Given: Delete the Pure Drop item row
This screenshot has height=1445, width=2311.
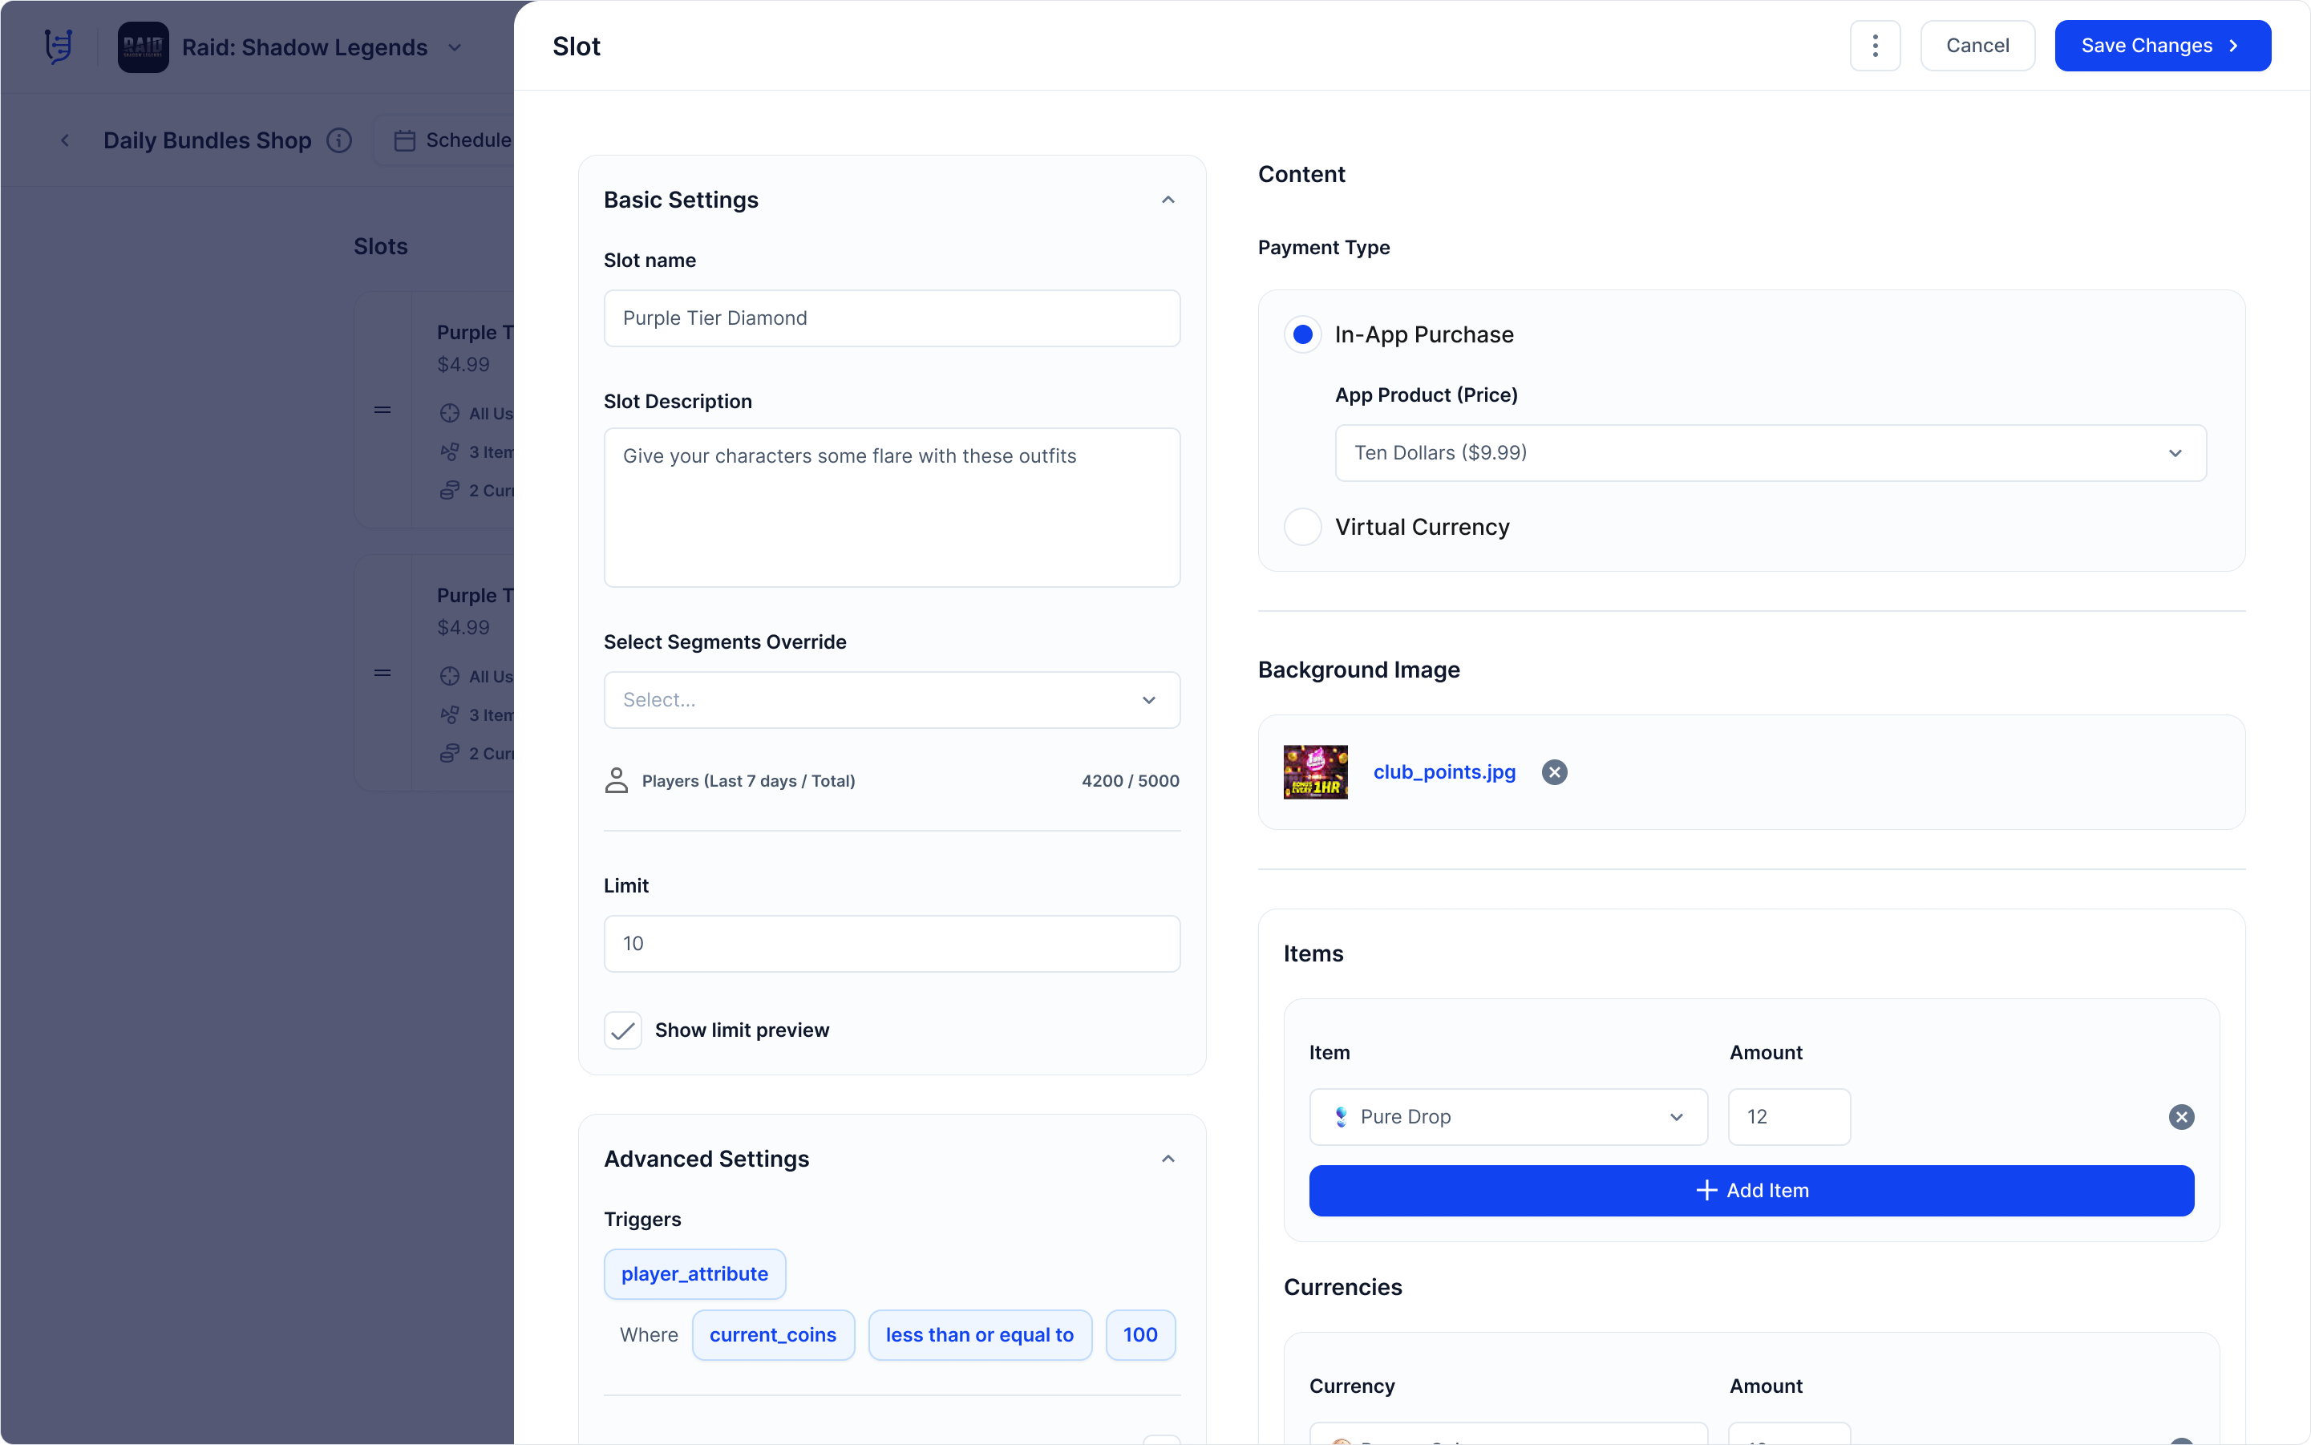Looking at the screenshot, I should click(x=2180, y=1116).
